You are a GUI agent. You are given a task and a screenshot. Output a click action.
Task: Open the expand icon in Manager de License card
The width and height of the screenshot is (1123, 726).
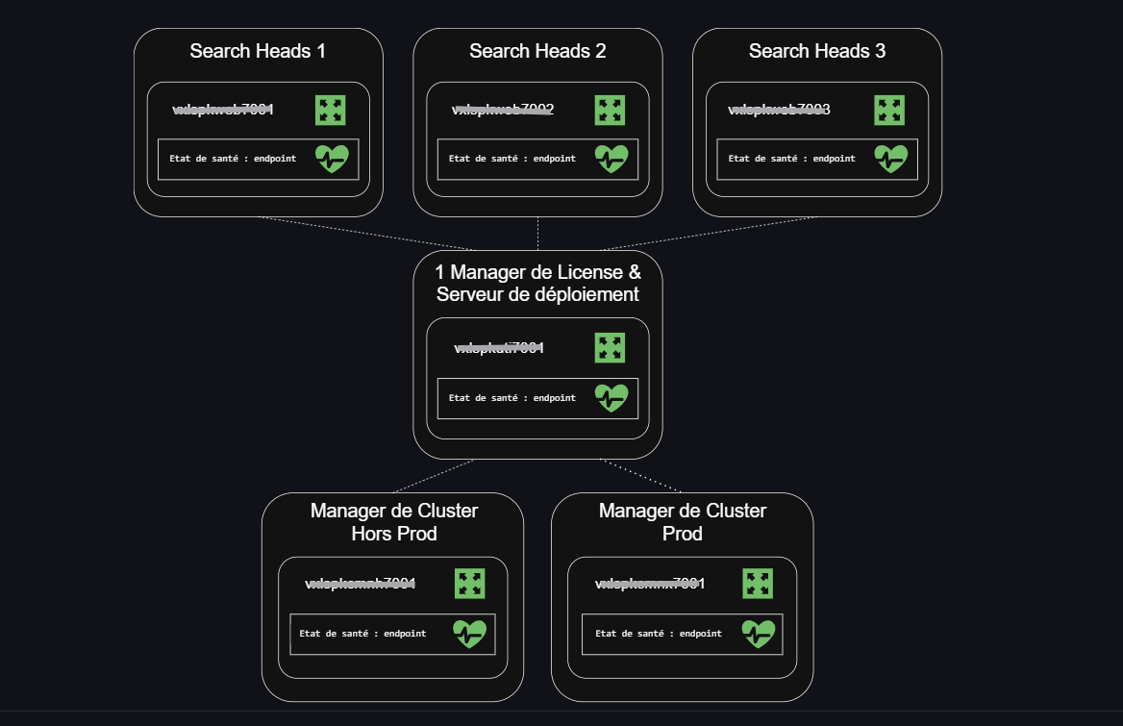(x=610, y=348)
